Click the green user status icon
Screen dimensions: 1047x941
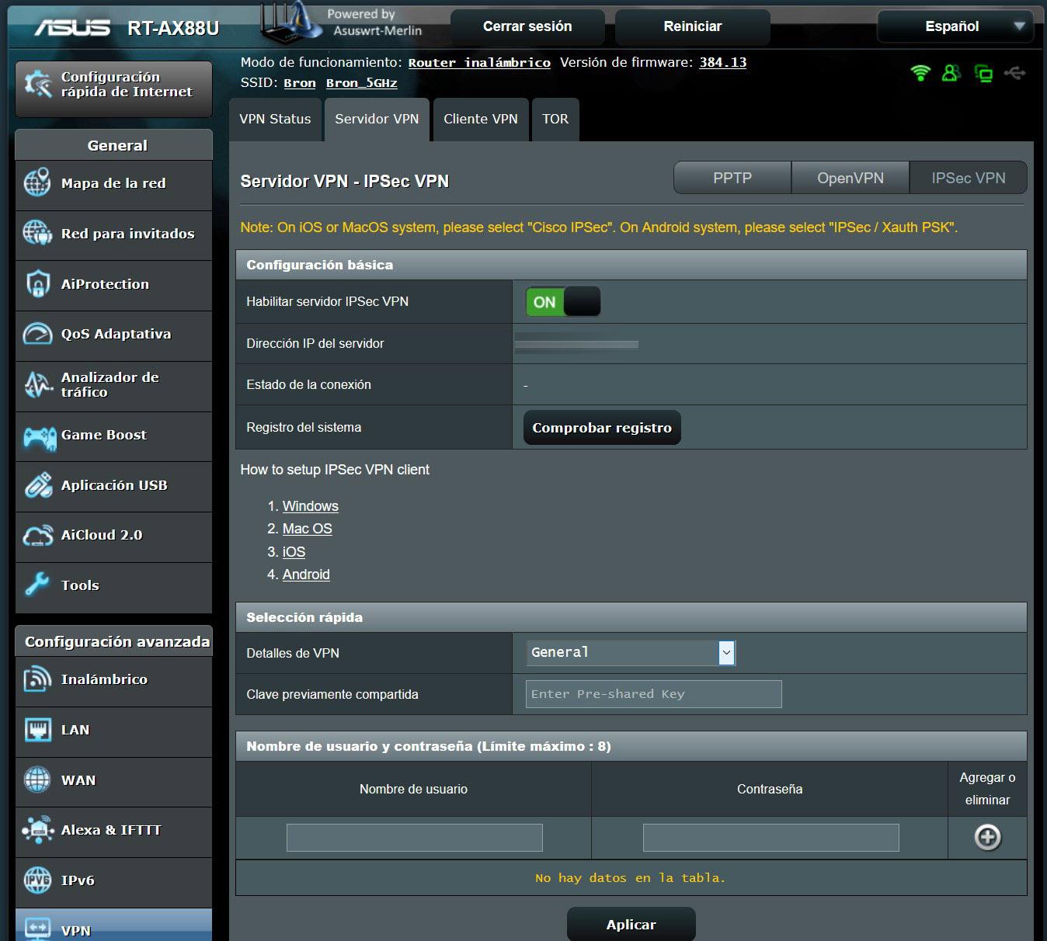951,73
